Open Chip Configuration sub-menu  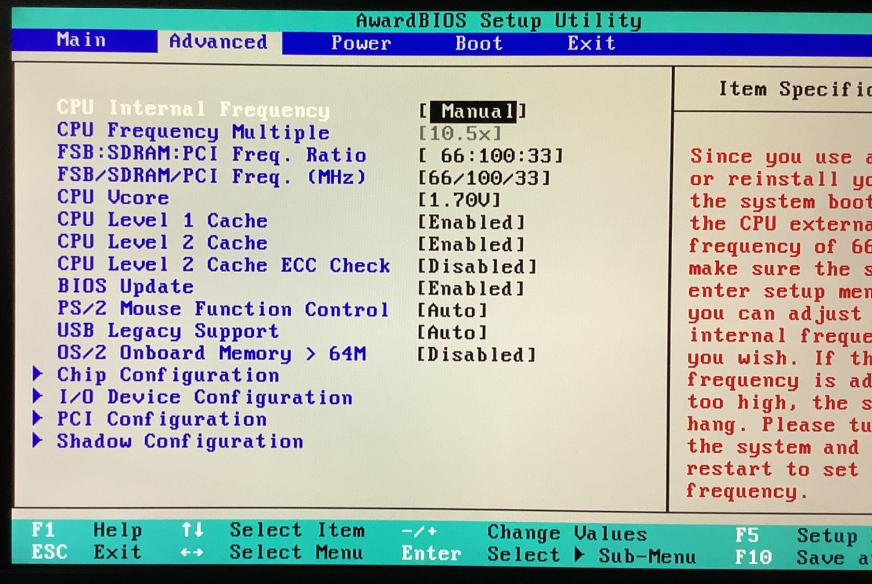[x=168, y=375]
